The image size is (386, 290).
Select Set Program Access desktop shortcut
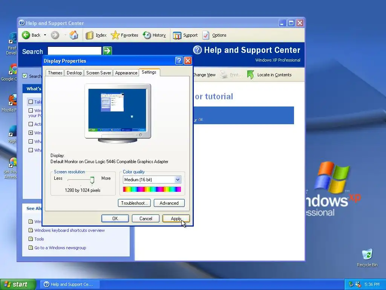click(x=10, y=168)
